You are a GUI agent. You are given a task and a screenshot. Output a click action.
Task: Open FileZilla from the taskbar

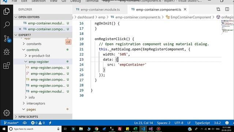pyautogui.click(x=120, y=129)
